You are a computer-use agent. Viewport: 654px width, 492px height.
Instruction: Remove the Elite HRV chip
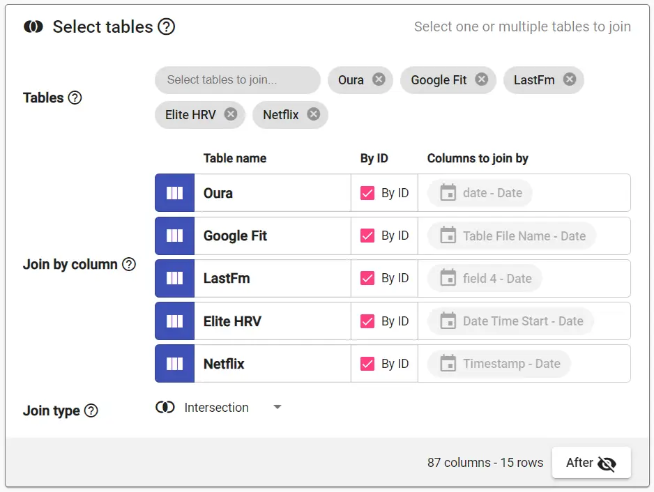pos(231,114)
